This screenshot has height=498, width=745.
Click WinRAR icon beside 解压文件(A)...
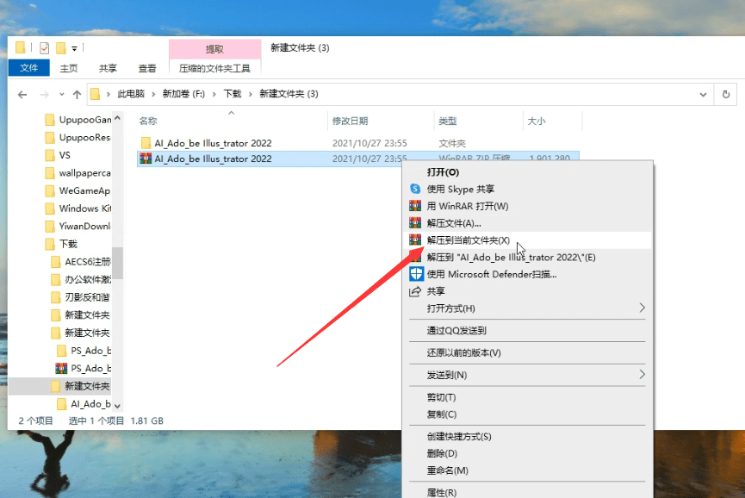tap(415, 223)
